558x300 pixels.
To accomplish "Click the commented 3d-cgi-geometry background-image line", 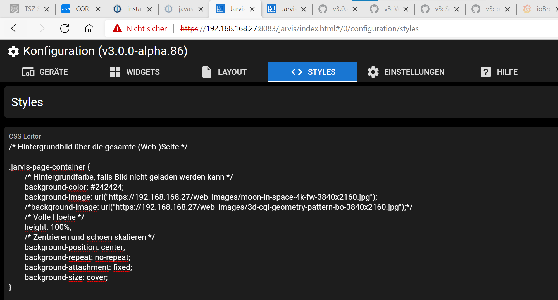I will 218,207.
